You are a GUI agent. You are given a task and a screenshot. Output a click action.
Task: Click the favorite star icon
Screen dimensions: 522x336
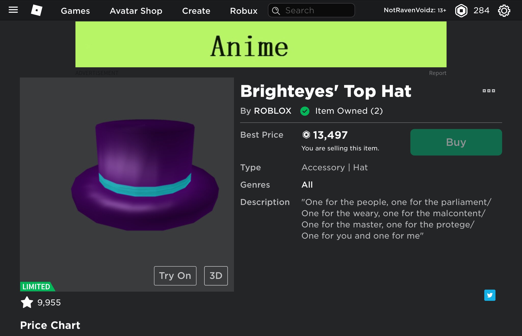27,303
